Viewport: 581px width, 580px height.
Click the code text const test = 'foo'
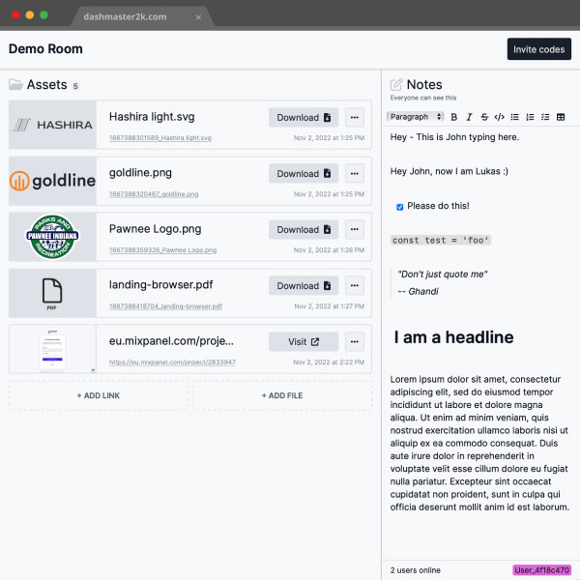[x=441, y=240]
